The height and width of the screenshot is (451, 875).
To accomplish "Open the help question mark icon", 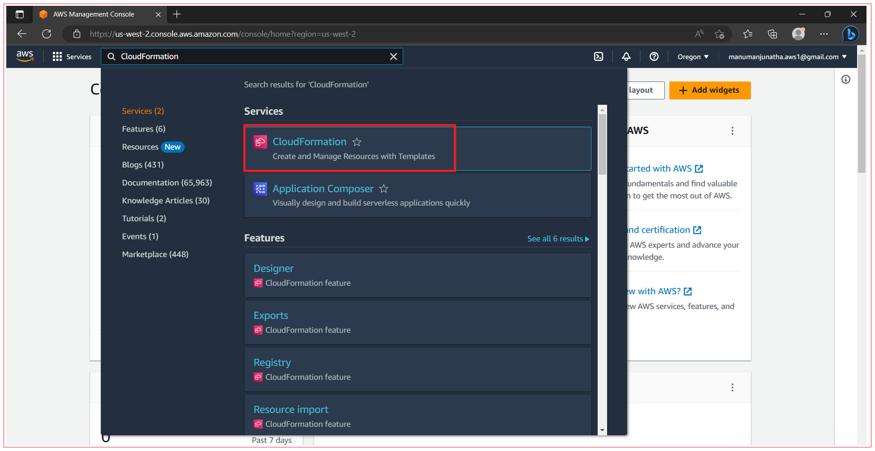I will pyautogui.click(x=654, y=56).
